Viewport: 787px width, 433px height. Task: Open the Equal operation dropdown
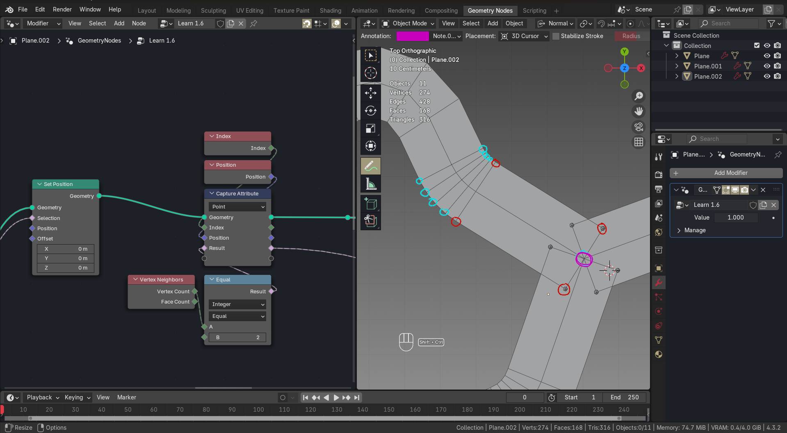tap(237, 316)
